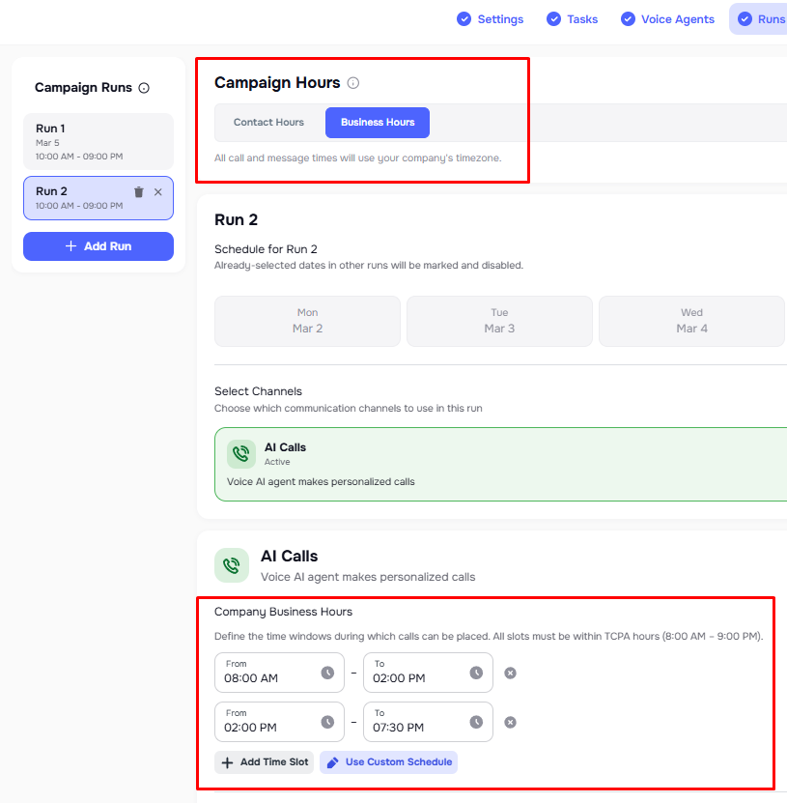The width and height of the screenshot is (787, 803).
Task: Select the Business Hours option
Action: click(x=377, y=122)
